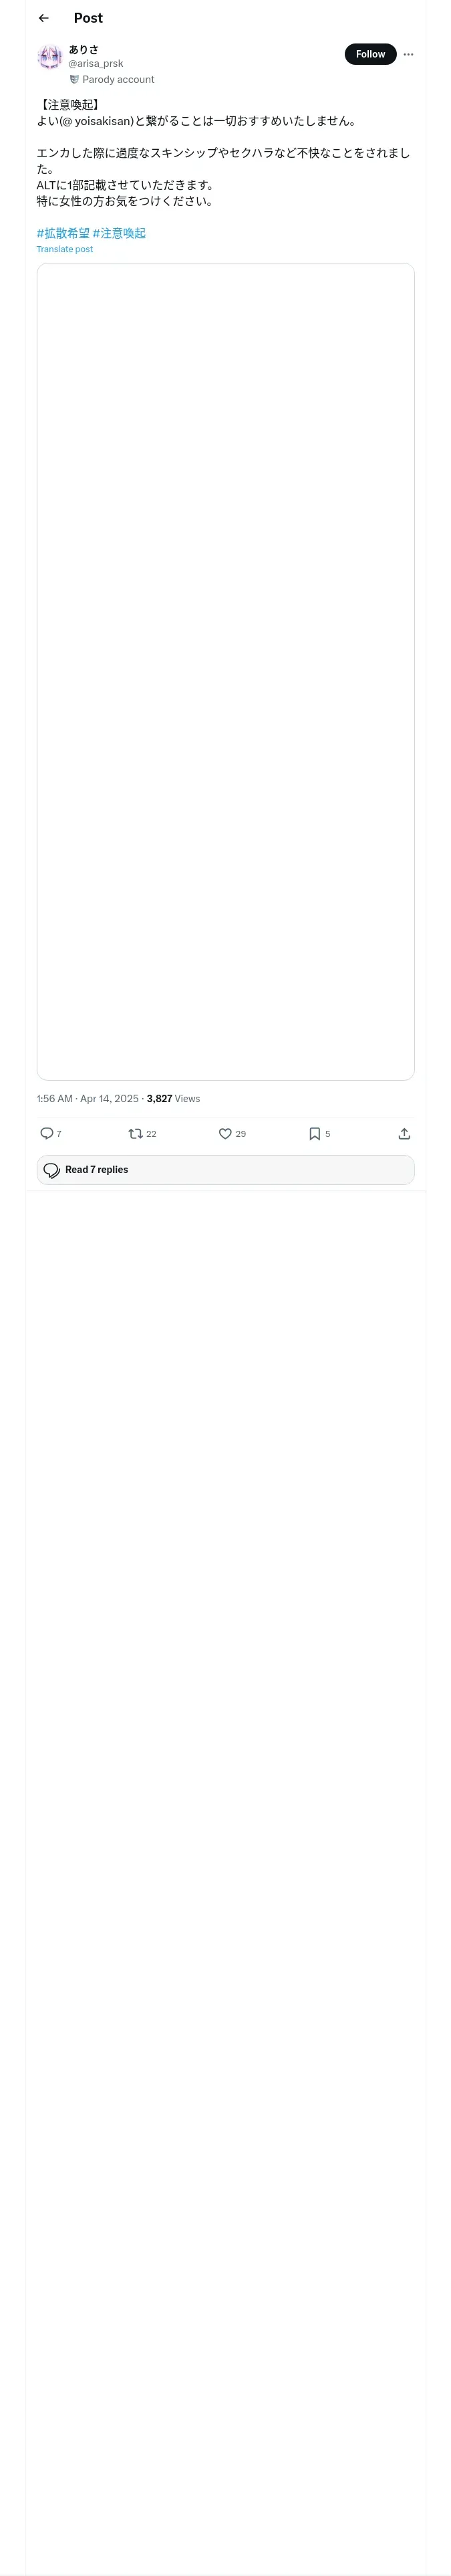
Task: Click the back arrow beside Post
Action: coord(43,18)
